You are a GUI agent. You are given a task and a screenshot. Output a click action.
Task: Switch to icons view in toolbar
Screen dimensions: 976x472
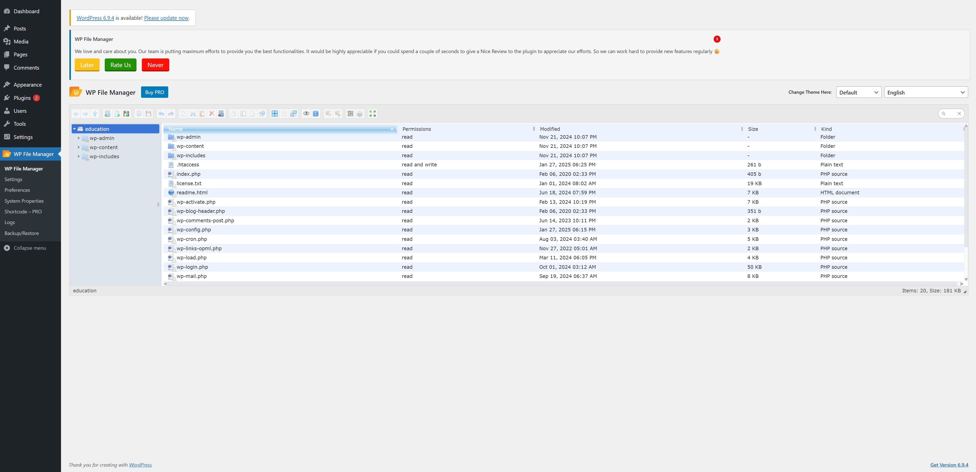tap(350, 114)
